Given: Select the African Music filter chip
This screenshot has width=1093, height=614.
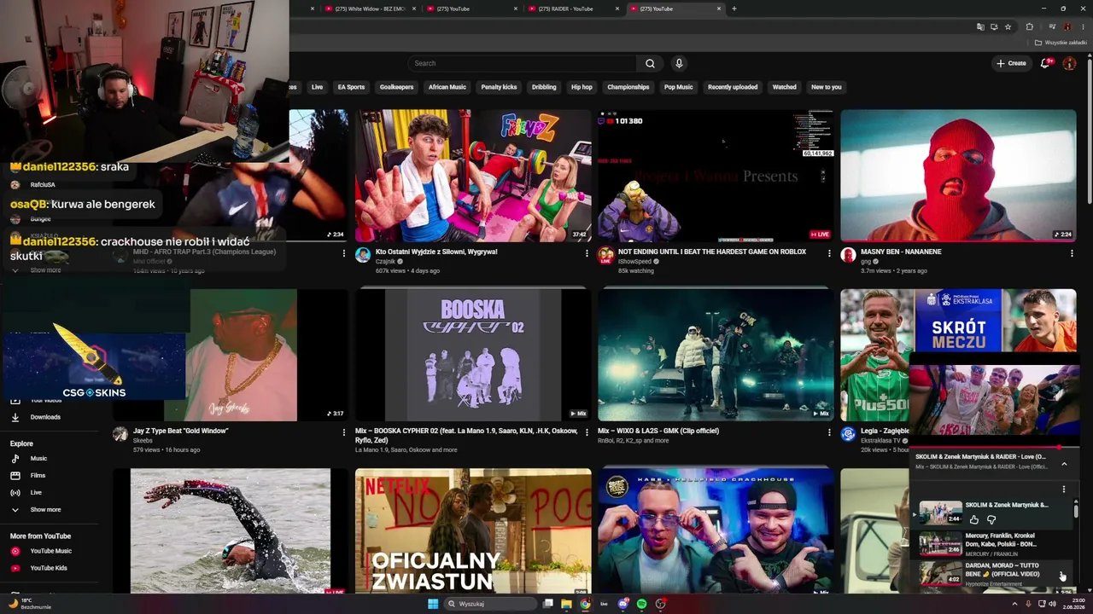Looking at the screenshot, I should coord(447,87).
